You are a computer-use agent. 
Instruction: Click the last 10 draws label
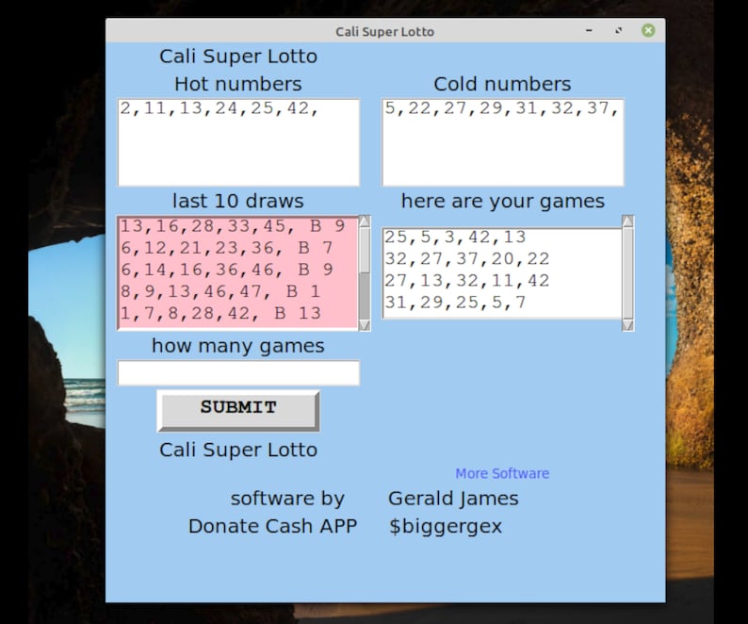238,201
